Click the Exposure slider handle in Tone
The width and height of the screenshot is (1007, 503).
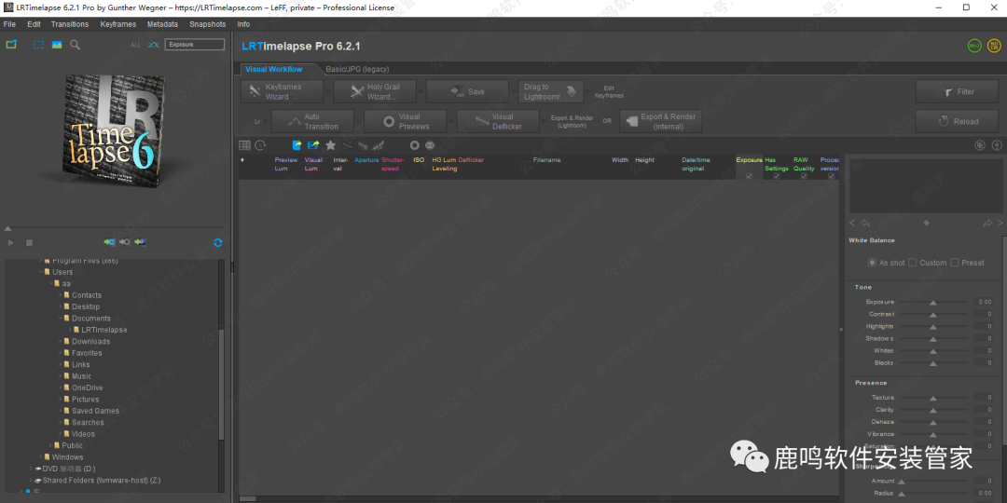[933, 303]
